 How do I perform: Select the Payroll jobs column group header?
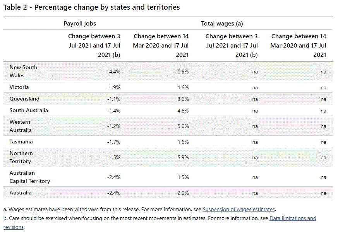(80, 24)
